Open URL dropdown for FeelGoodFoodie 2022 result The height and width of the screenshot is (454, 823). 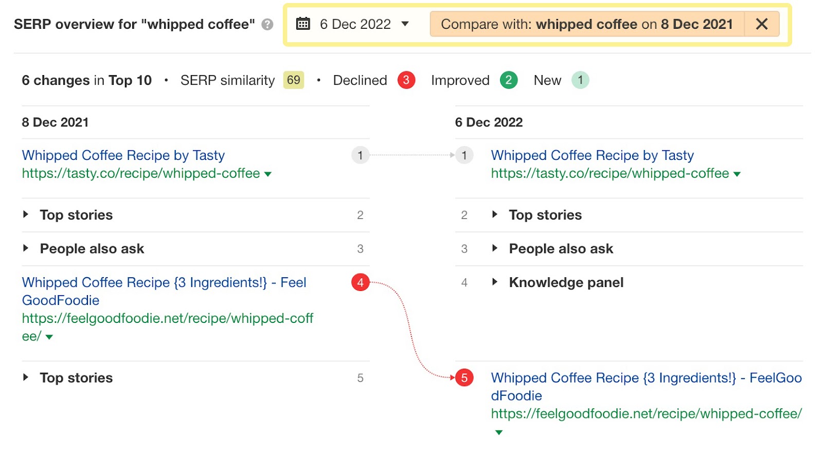point(498,432)
